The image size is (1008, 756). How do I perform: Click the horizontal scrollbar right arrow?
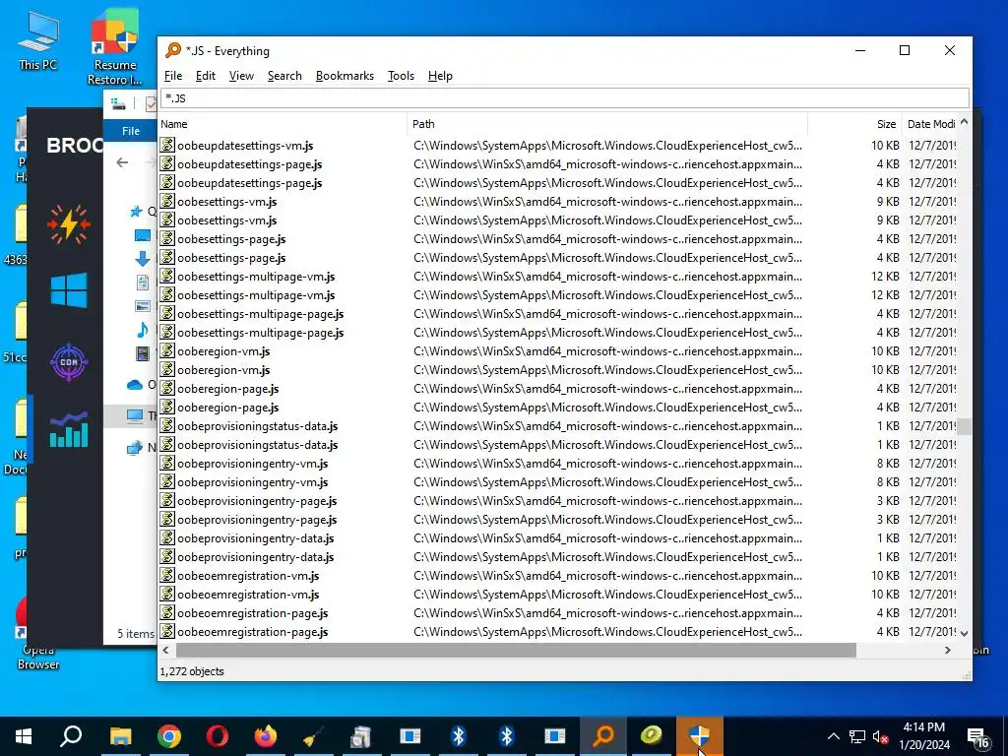[x=947, y=651]
